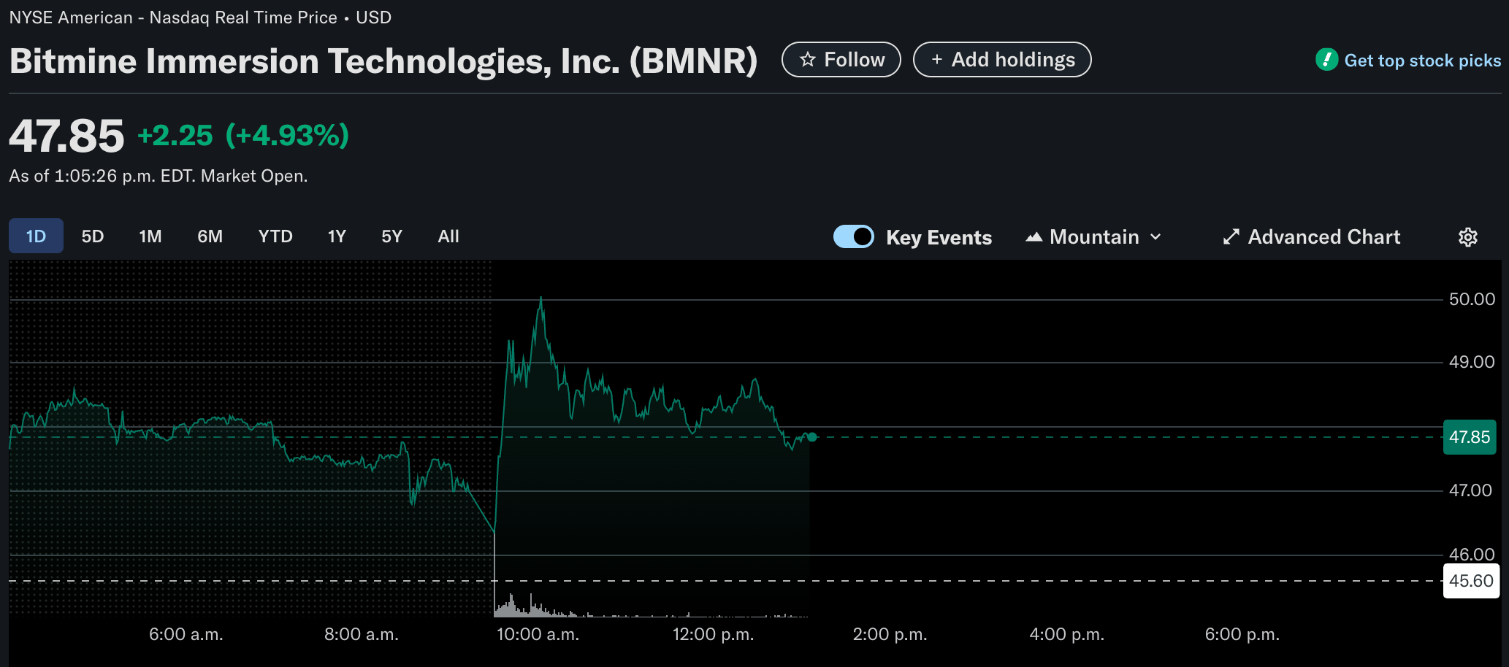1509x667 pixels.
Task: Switch to the 1Y range
Action: [337, 236]
